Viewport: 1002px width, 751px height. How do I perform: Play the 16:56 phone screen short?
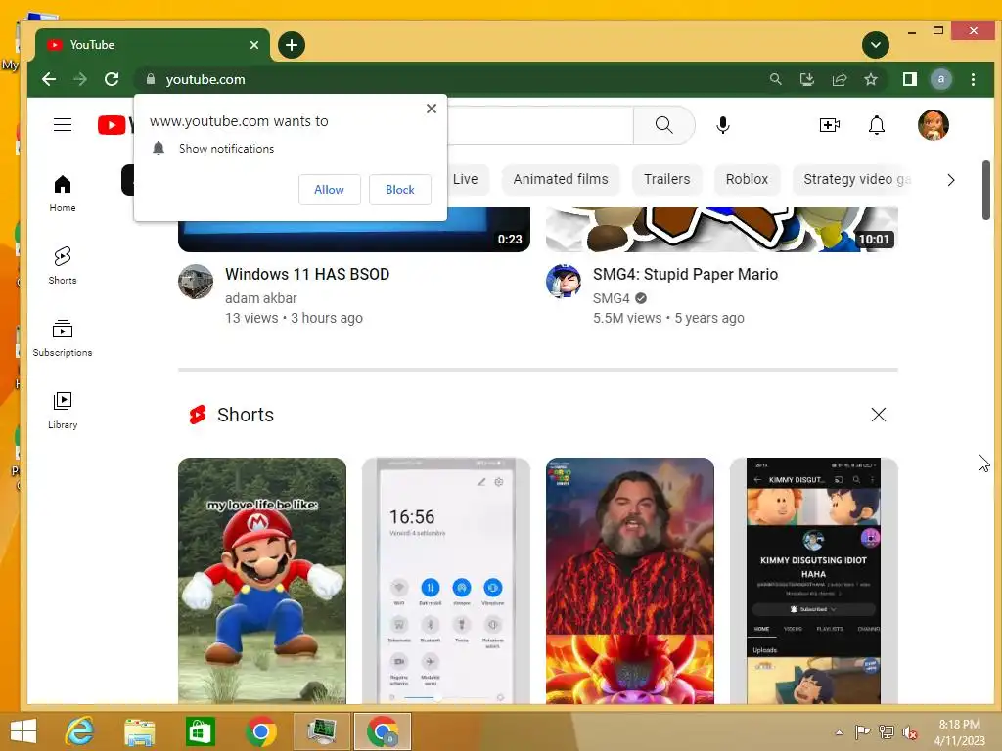(446, 581)
